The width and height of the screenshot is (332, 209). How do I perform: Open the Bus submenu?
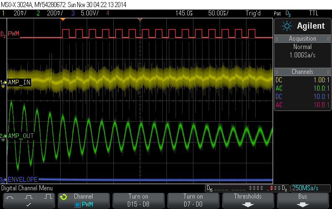303,200
